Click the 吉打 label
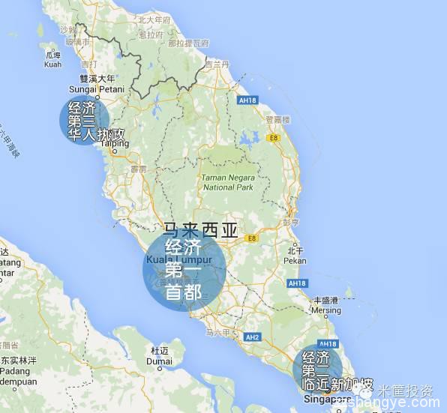The image size is (447, 413). pos(89,64)
